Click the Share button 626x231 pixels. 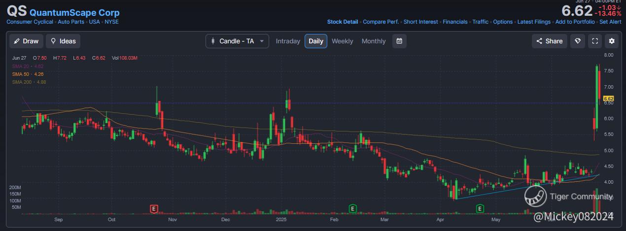pyautogui.click(x=549, y=41)
